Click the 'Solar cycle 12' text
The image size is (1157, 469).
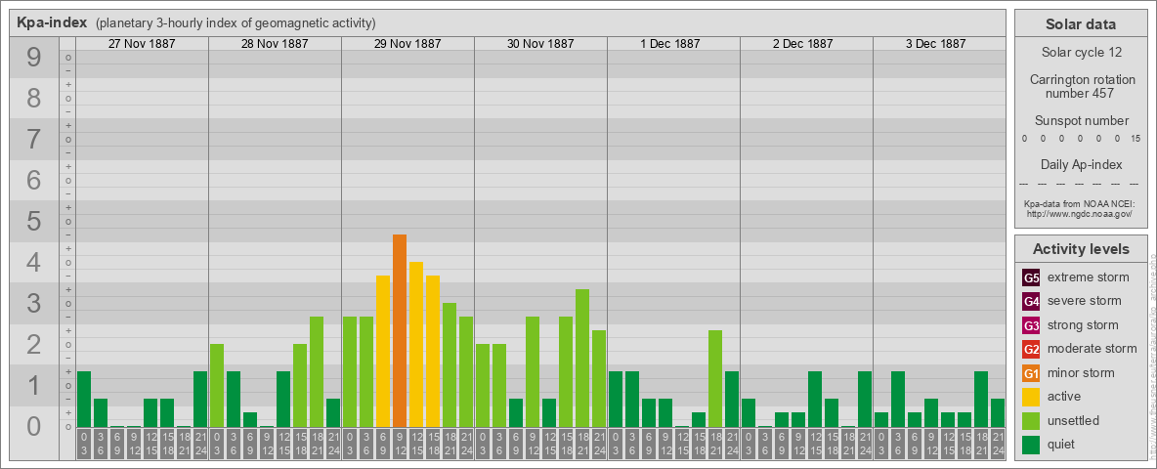[x=1081, y=53]
